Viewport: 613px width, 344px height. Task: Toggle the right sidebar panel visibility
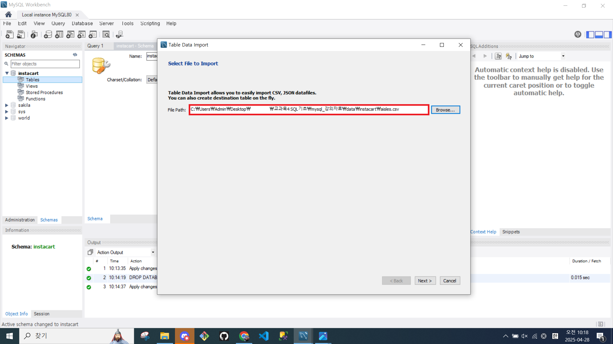pyautogui.click(x=608, y=34)
